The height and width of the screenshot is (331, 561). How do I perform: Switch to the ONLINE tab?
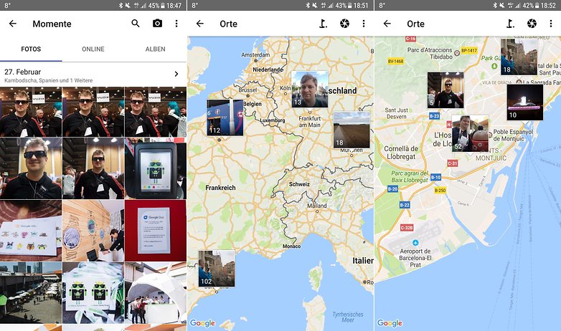(x=93, y=49)
